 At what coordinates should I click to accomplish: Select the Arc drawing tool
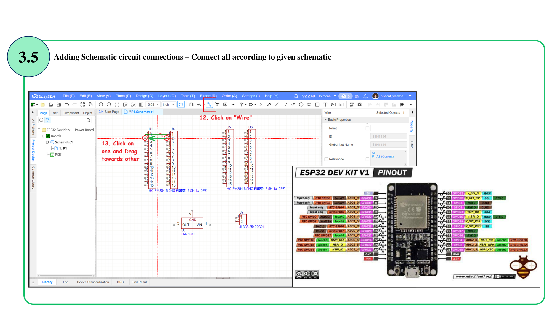(285, 104)
